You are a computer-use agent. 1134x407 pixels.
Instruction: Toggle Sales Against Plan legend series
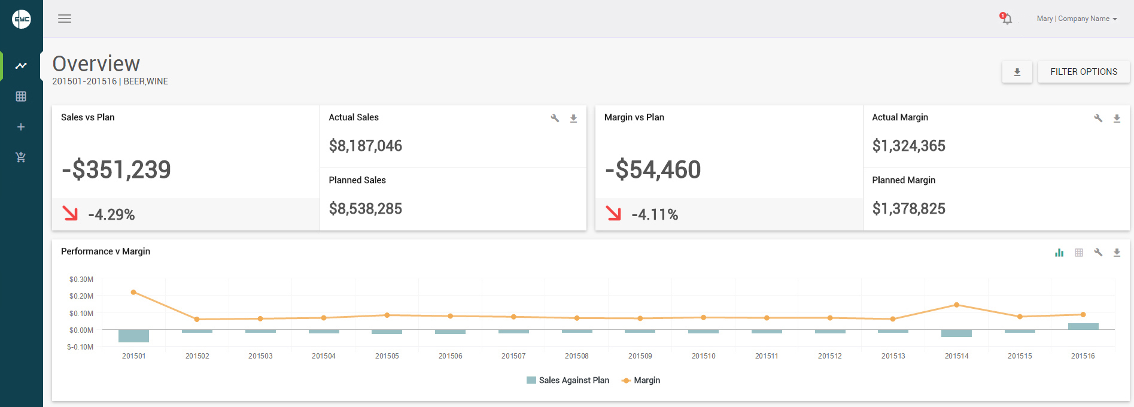click(x=568, y=380)
